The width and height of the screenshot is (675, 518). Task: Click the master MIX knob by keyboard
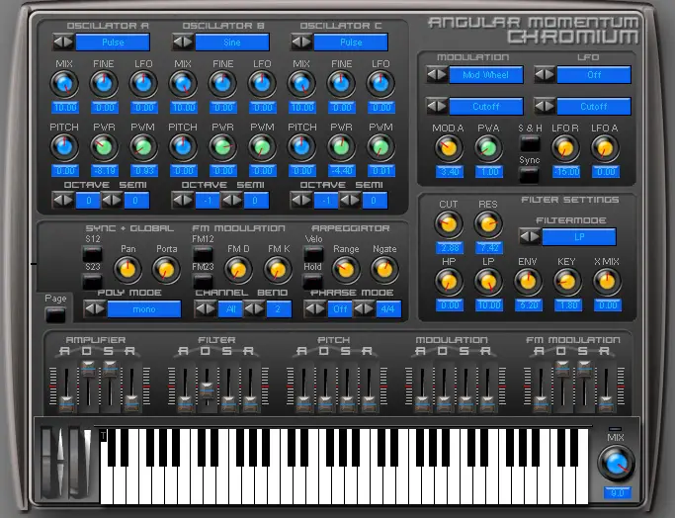pos(617,465)
